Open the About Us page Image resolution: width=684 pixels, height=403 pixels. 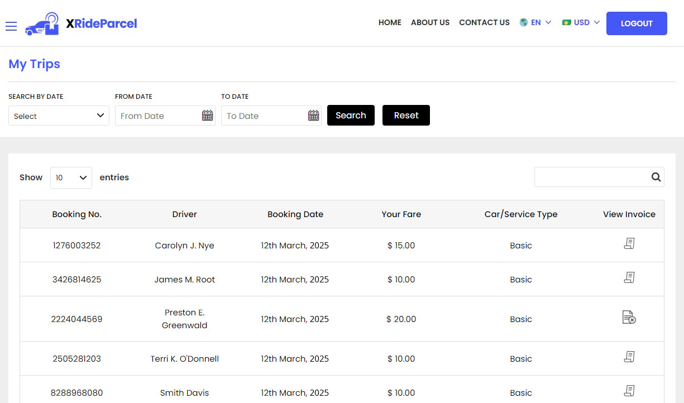(430, 23)
